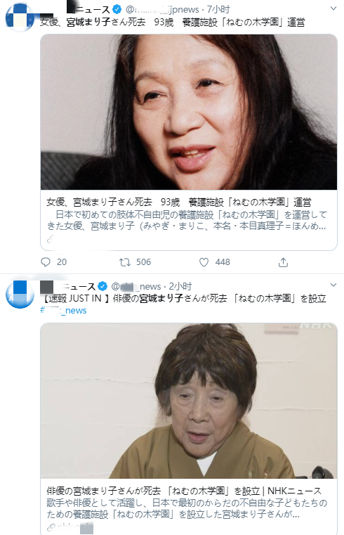Open second tweet author's profile avatar
The height and width of the screenshot is (535, 344).
tap(20, 294)
